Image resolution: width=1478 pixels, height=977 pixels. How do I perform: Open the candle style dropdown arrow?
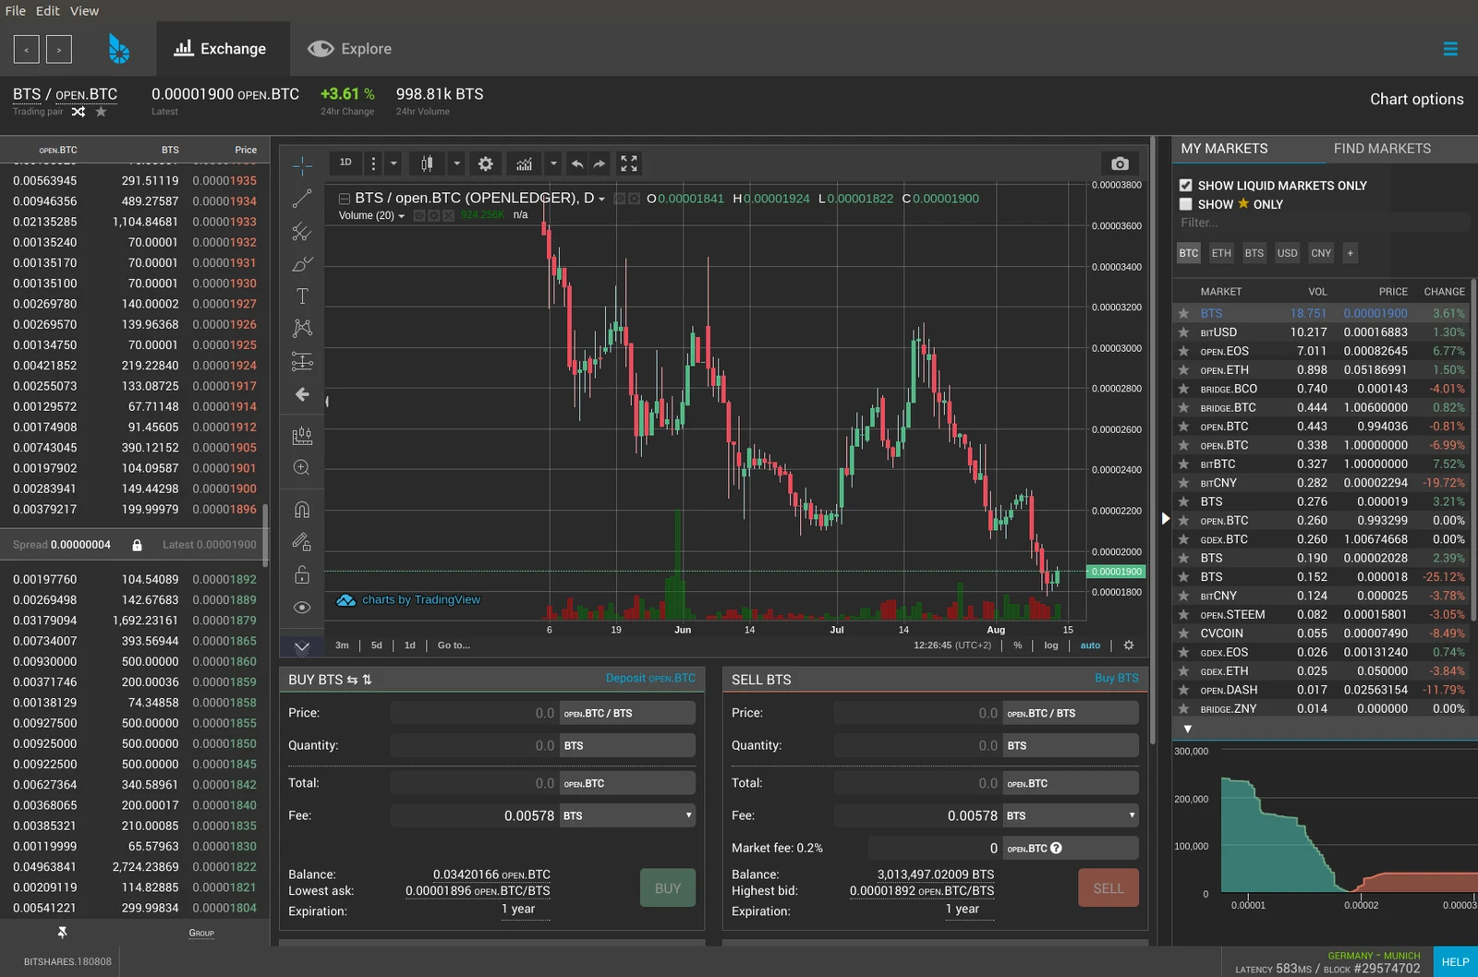coord(456,163)
